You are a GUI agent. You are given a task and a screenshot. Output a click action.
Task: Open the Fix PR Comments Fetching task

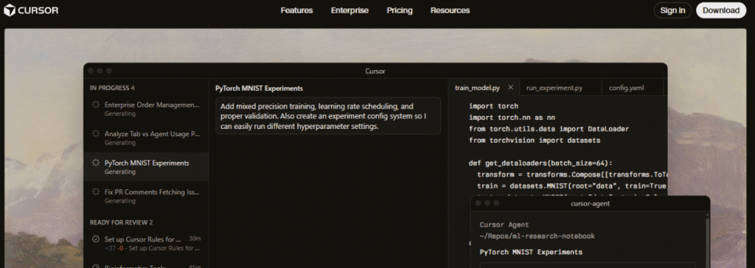click(x=146, y=196)
